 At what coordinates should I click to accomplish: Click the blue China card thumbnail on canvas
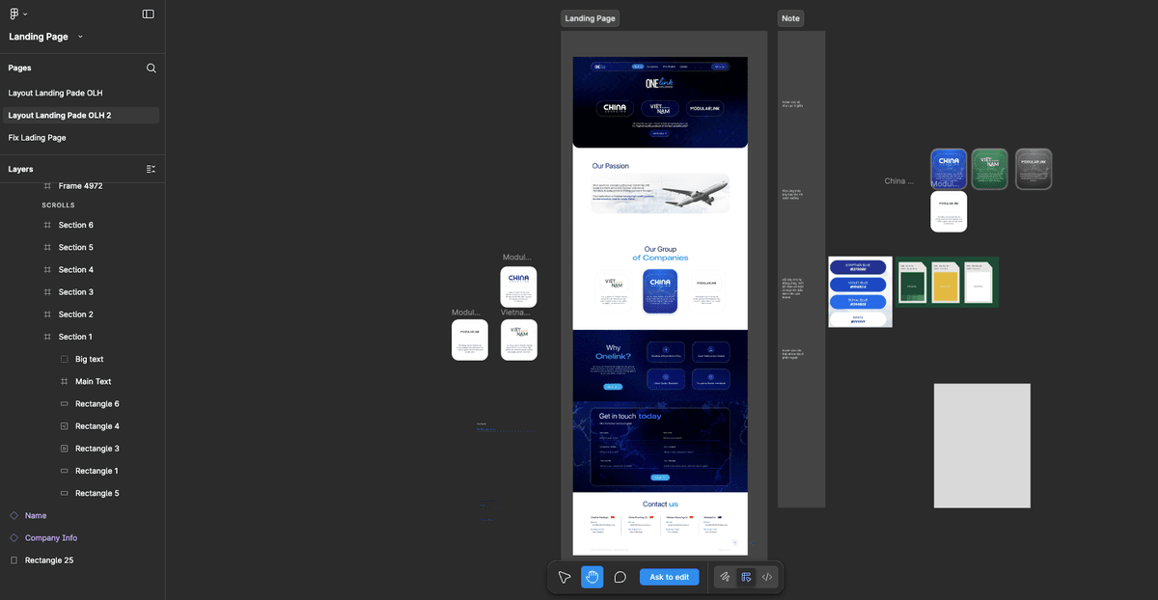pos(949,169)
